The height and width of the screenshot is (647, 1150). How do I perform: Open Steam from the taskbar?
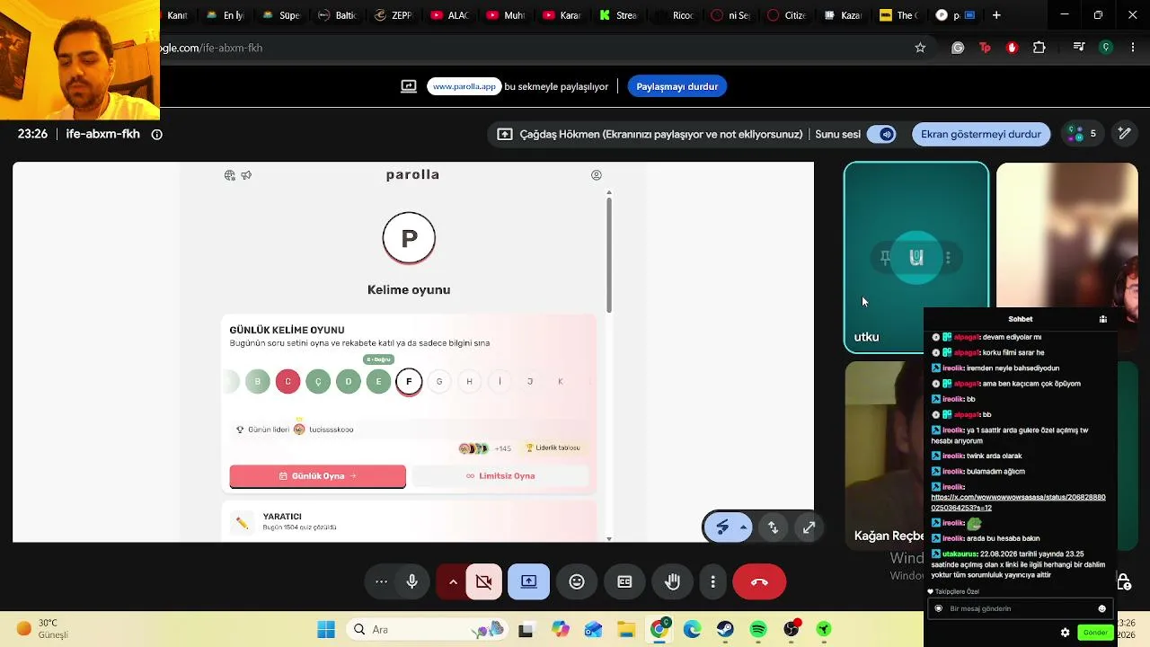[725, 630]
